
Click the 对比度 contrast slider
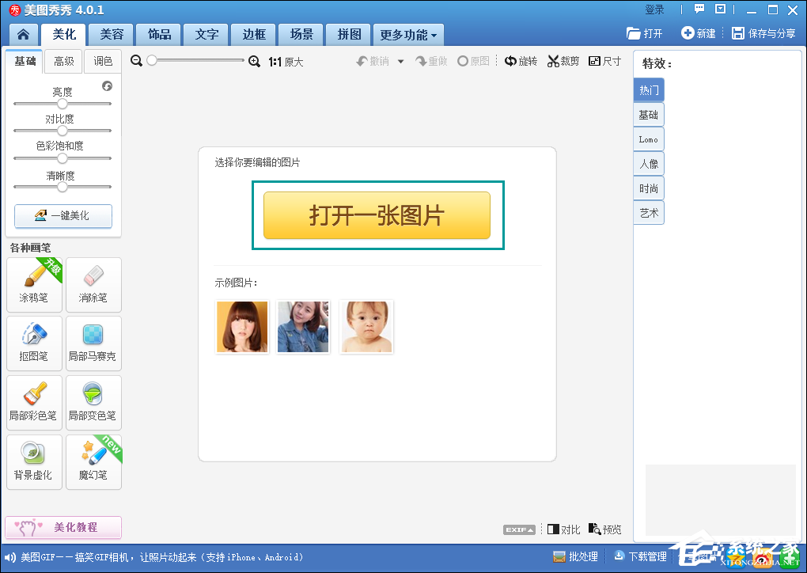coord(63,131)
